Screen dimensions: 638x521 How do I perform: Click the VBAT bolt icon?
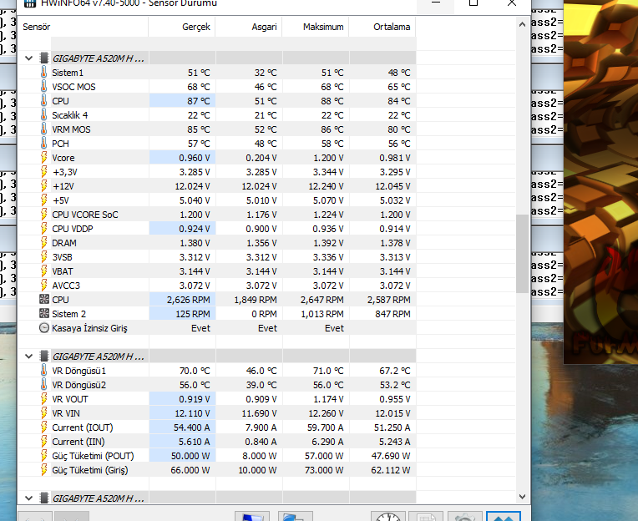point(44,271)
